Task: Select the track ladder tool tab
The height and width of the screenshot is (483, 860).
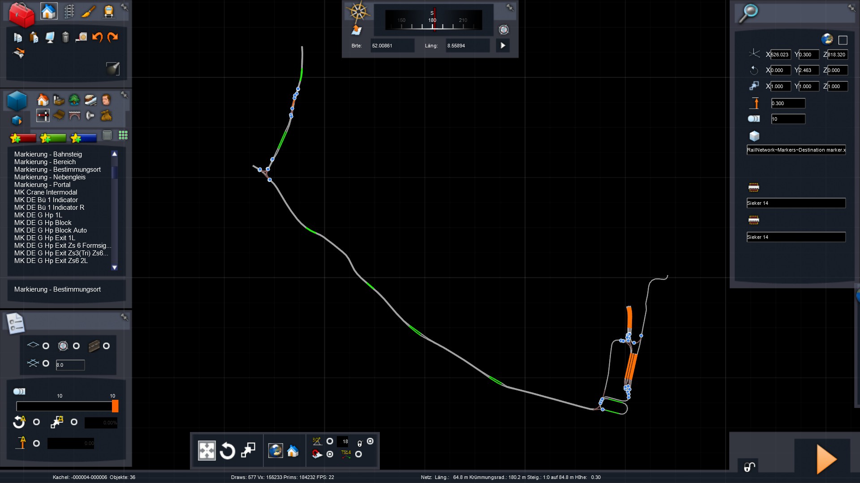Action: click(x=69, y=11)
